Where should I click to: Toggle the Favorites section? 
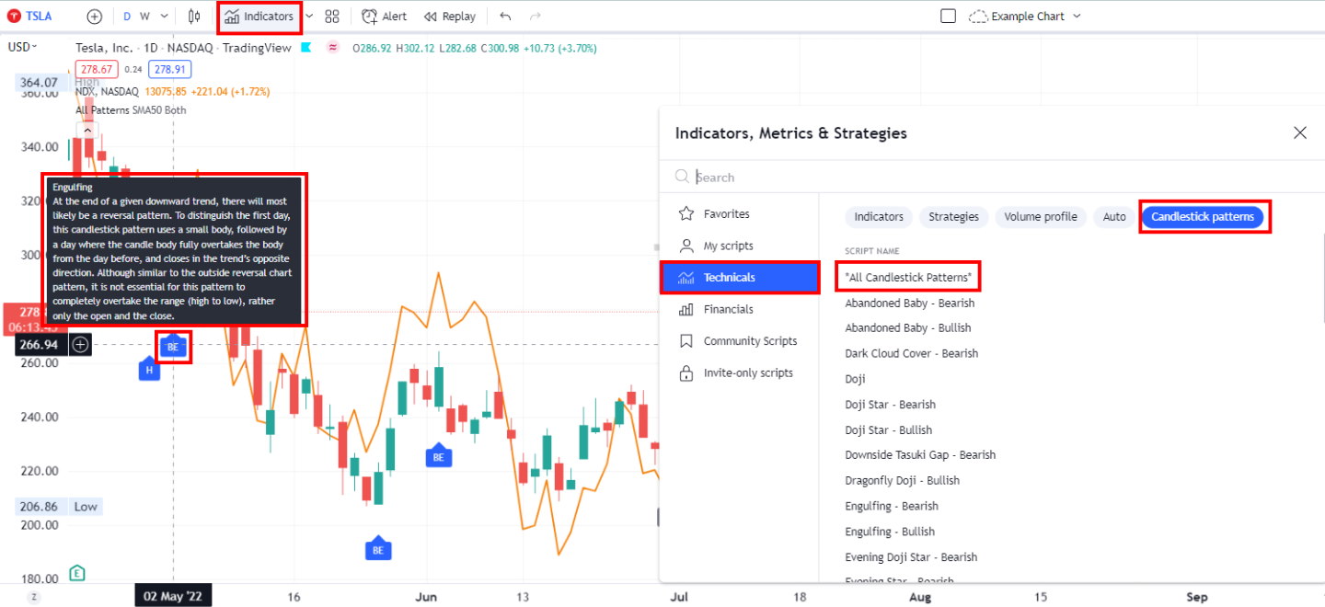pyautogui.click(x=728, y=213)
